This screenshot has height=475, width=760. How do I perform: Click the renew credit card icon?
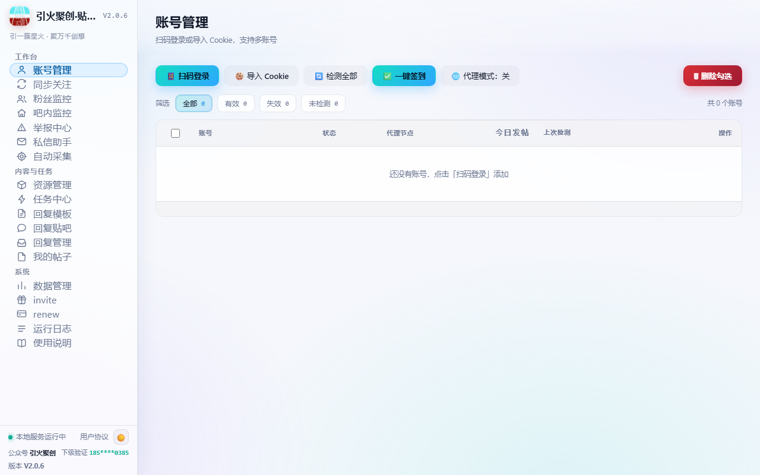pyautogui.click(x=22, y=314)
